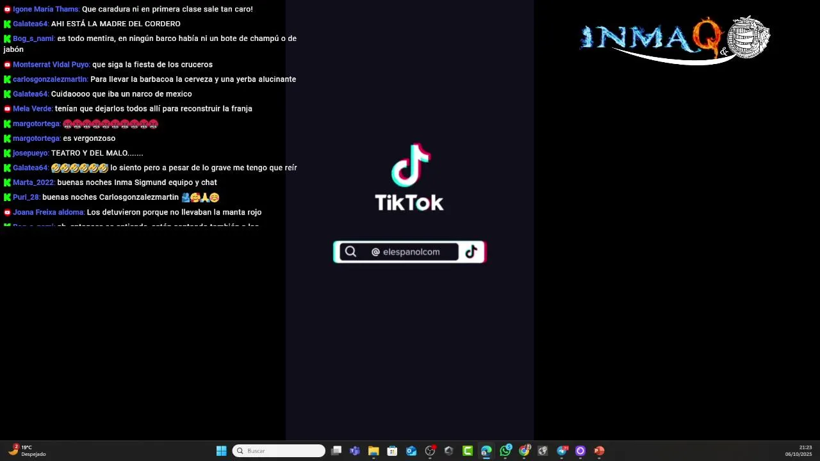Screen dimensions: 820x461
Task: Click message 'Para llevar la barbacoa la cerveza'
Action: point(193,79)
